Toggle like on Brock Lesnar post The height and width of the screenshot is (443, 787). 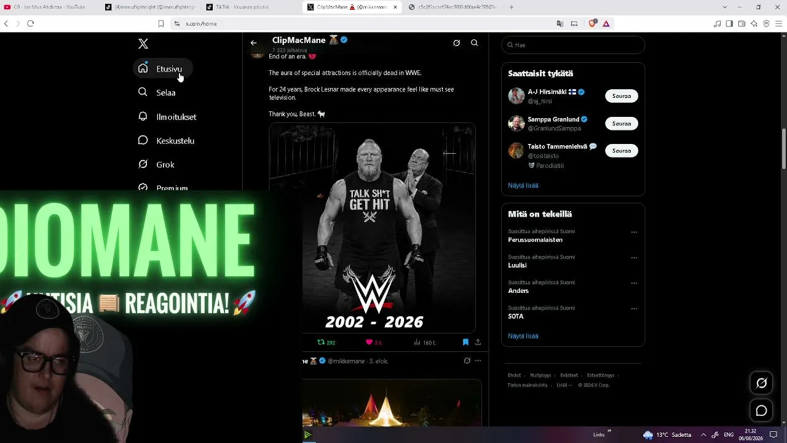(x=374, y=342)
